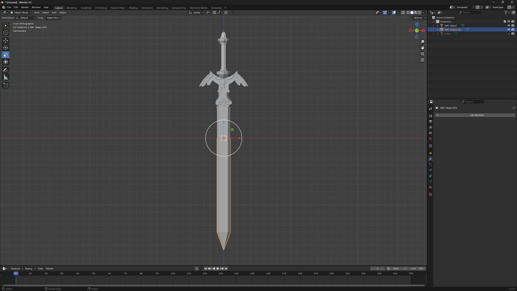Image resolution: width=517 pixels, height=291 pixels.
Task: Show the hidden Cube object in viewport
Action: pos(509,34)
